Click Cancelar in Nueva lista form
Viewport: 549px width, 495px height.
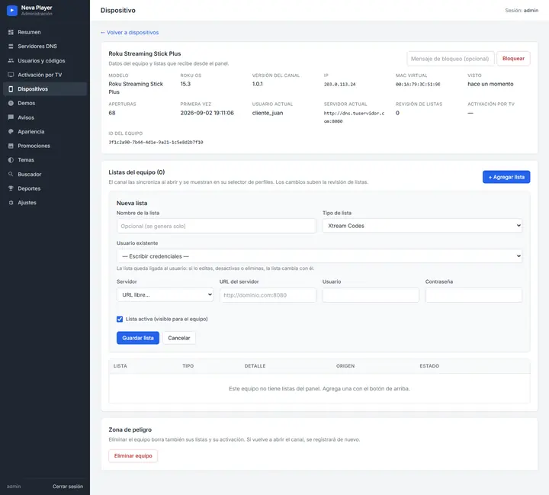(x=179, y=338)
